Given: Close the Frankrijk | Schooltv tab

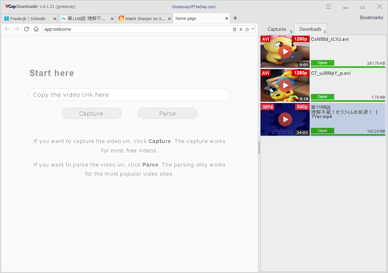Looking at the screenshot, I should point(55,19).
